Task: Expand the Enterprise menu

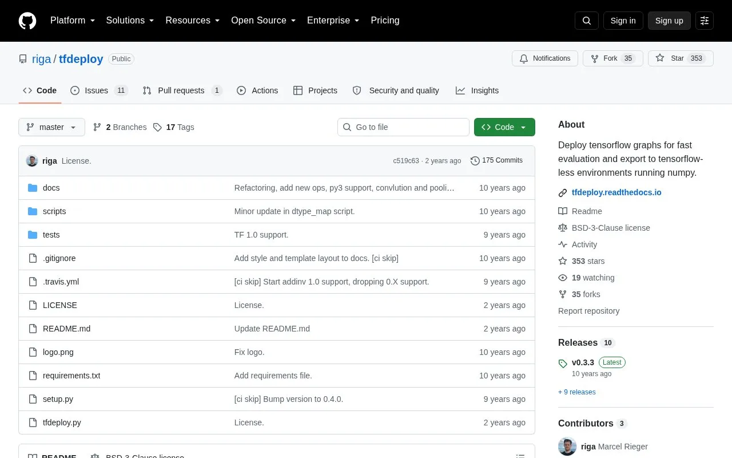Action: (x=333, y=21)
